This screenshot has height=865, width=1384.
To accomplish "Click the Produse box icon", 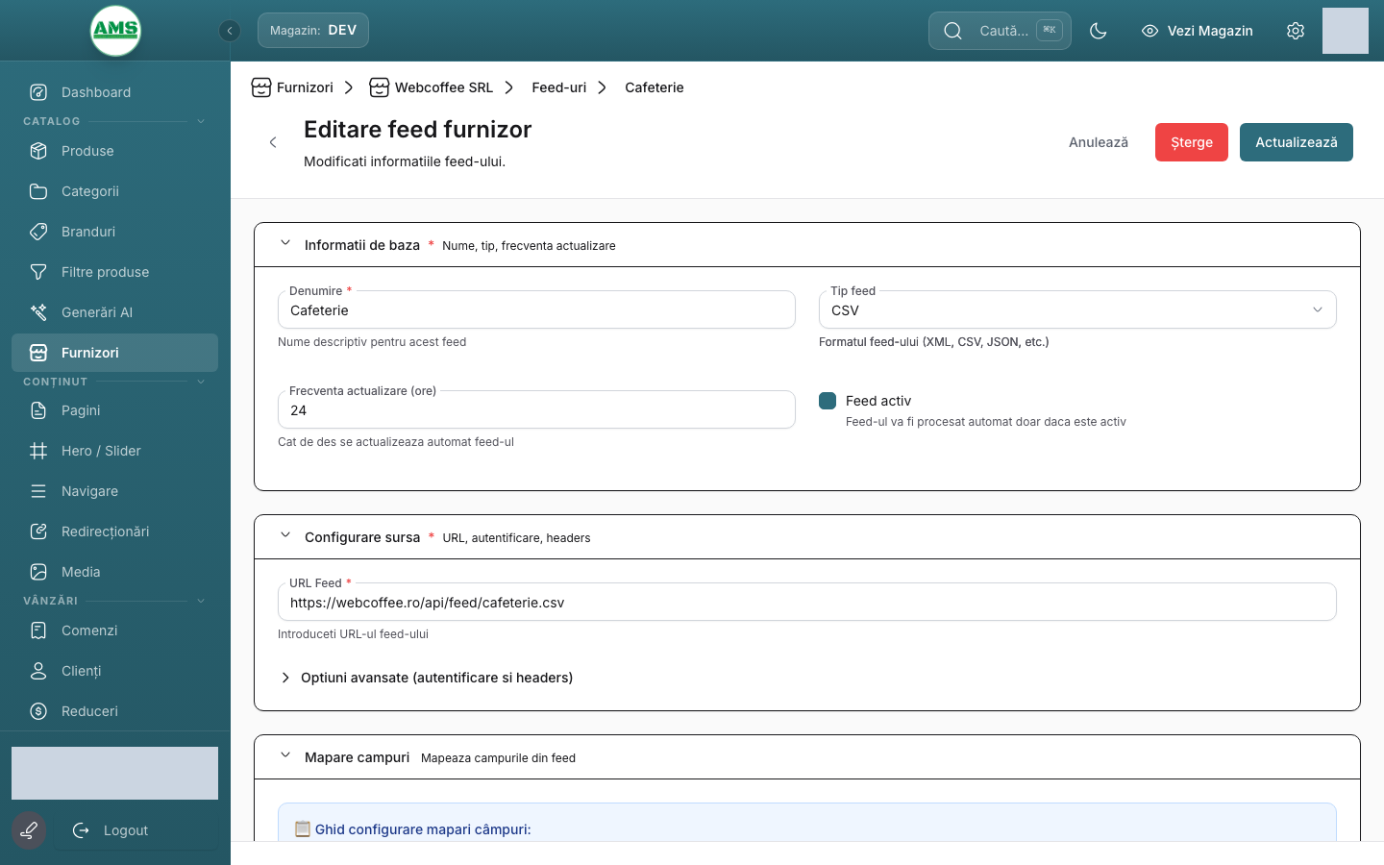I will click(x=38, y=151).
